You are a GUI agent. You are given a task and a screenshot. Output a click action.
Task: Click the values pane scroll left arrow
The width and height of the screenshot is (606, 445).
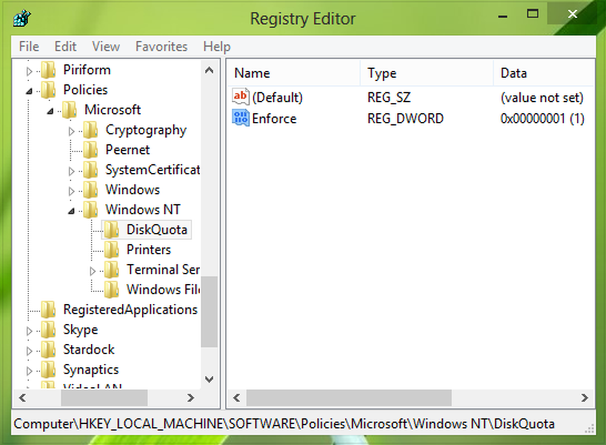(x=237, y=398)
